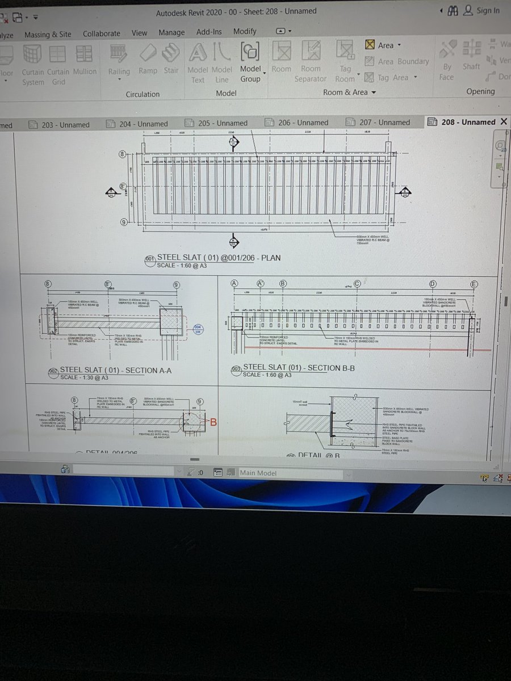
Task: Click the design options icon in status bar
Action: 218,472
